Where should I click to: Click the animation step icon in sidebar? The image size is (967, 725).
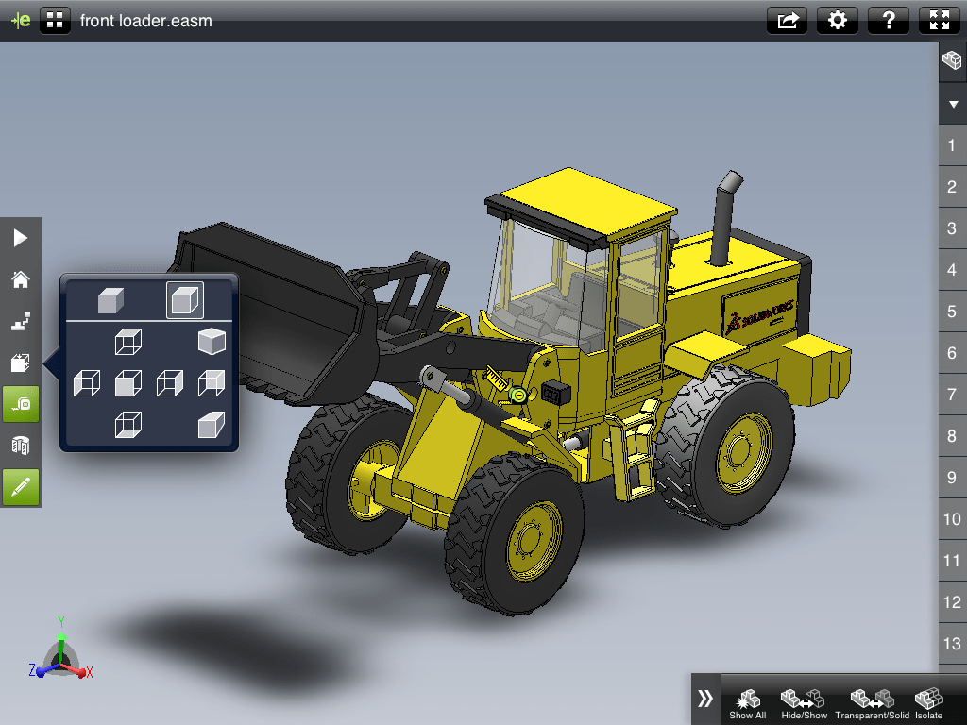[x=21, y=321]
